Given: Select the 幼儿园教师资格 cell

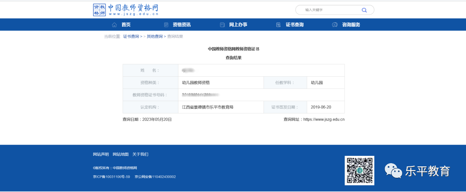Looking at the screenshot, I should [221, 83].
